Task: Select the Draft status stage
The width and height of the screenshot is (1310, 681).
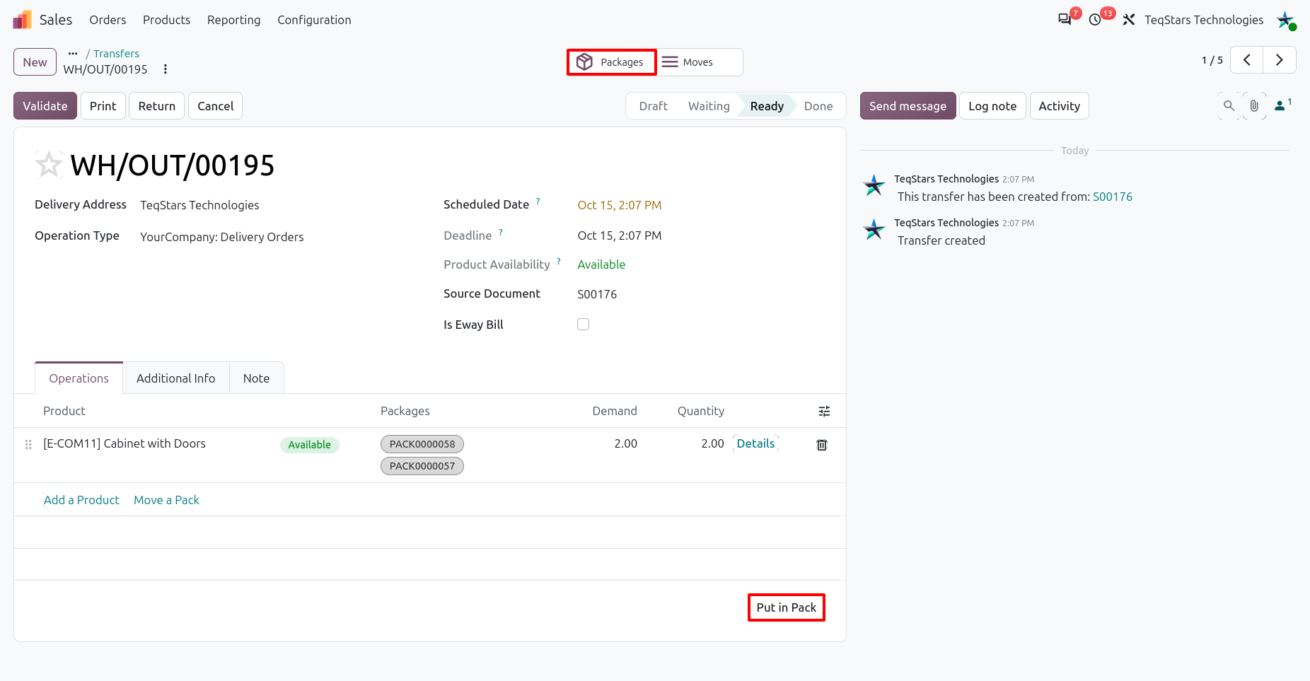Action: (x=653, y=106)
